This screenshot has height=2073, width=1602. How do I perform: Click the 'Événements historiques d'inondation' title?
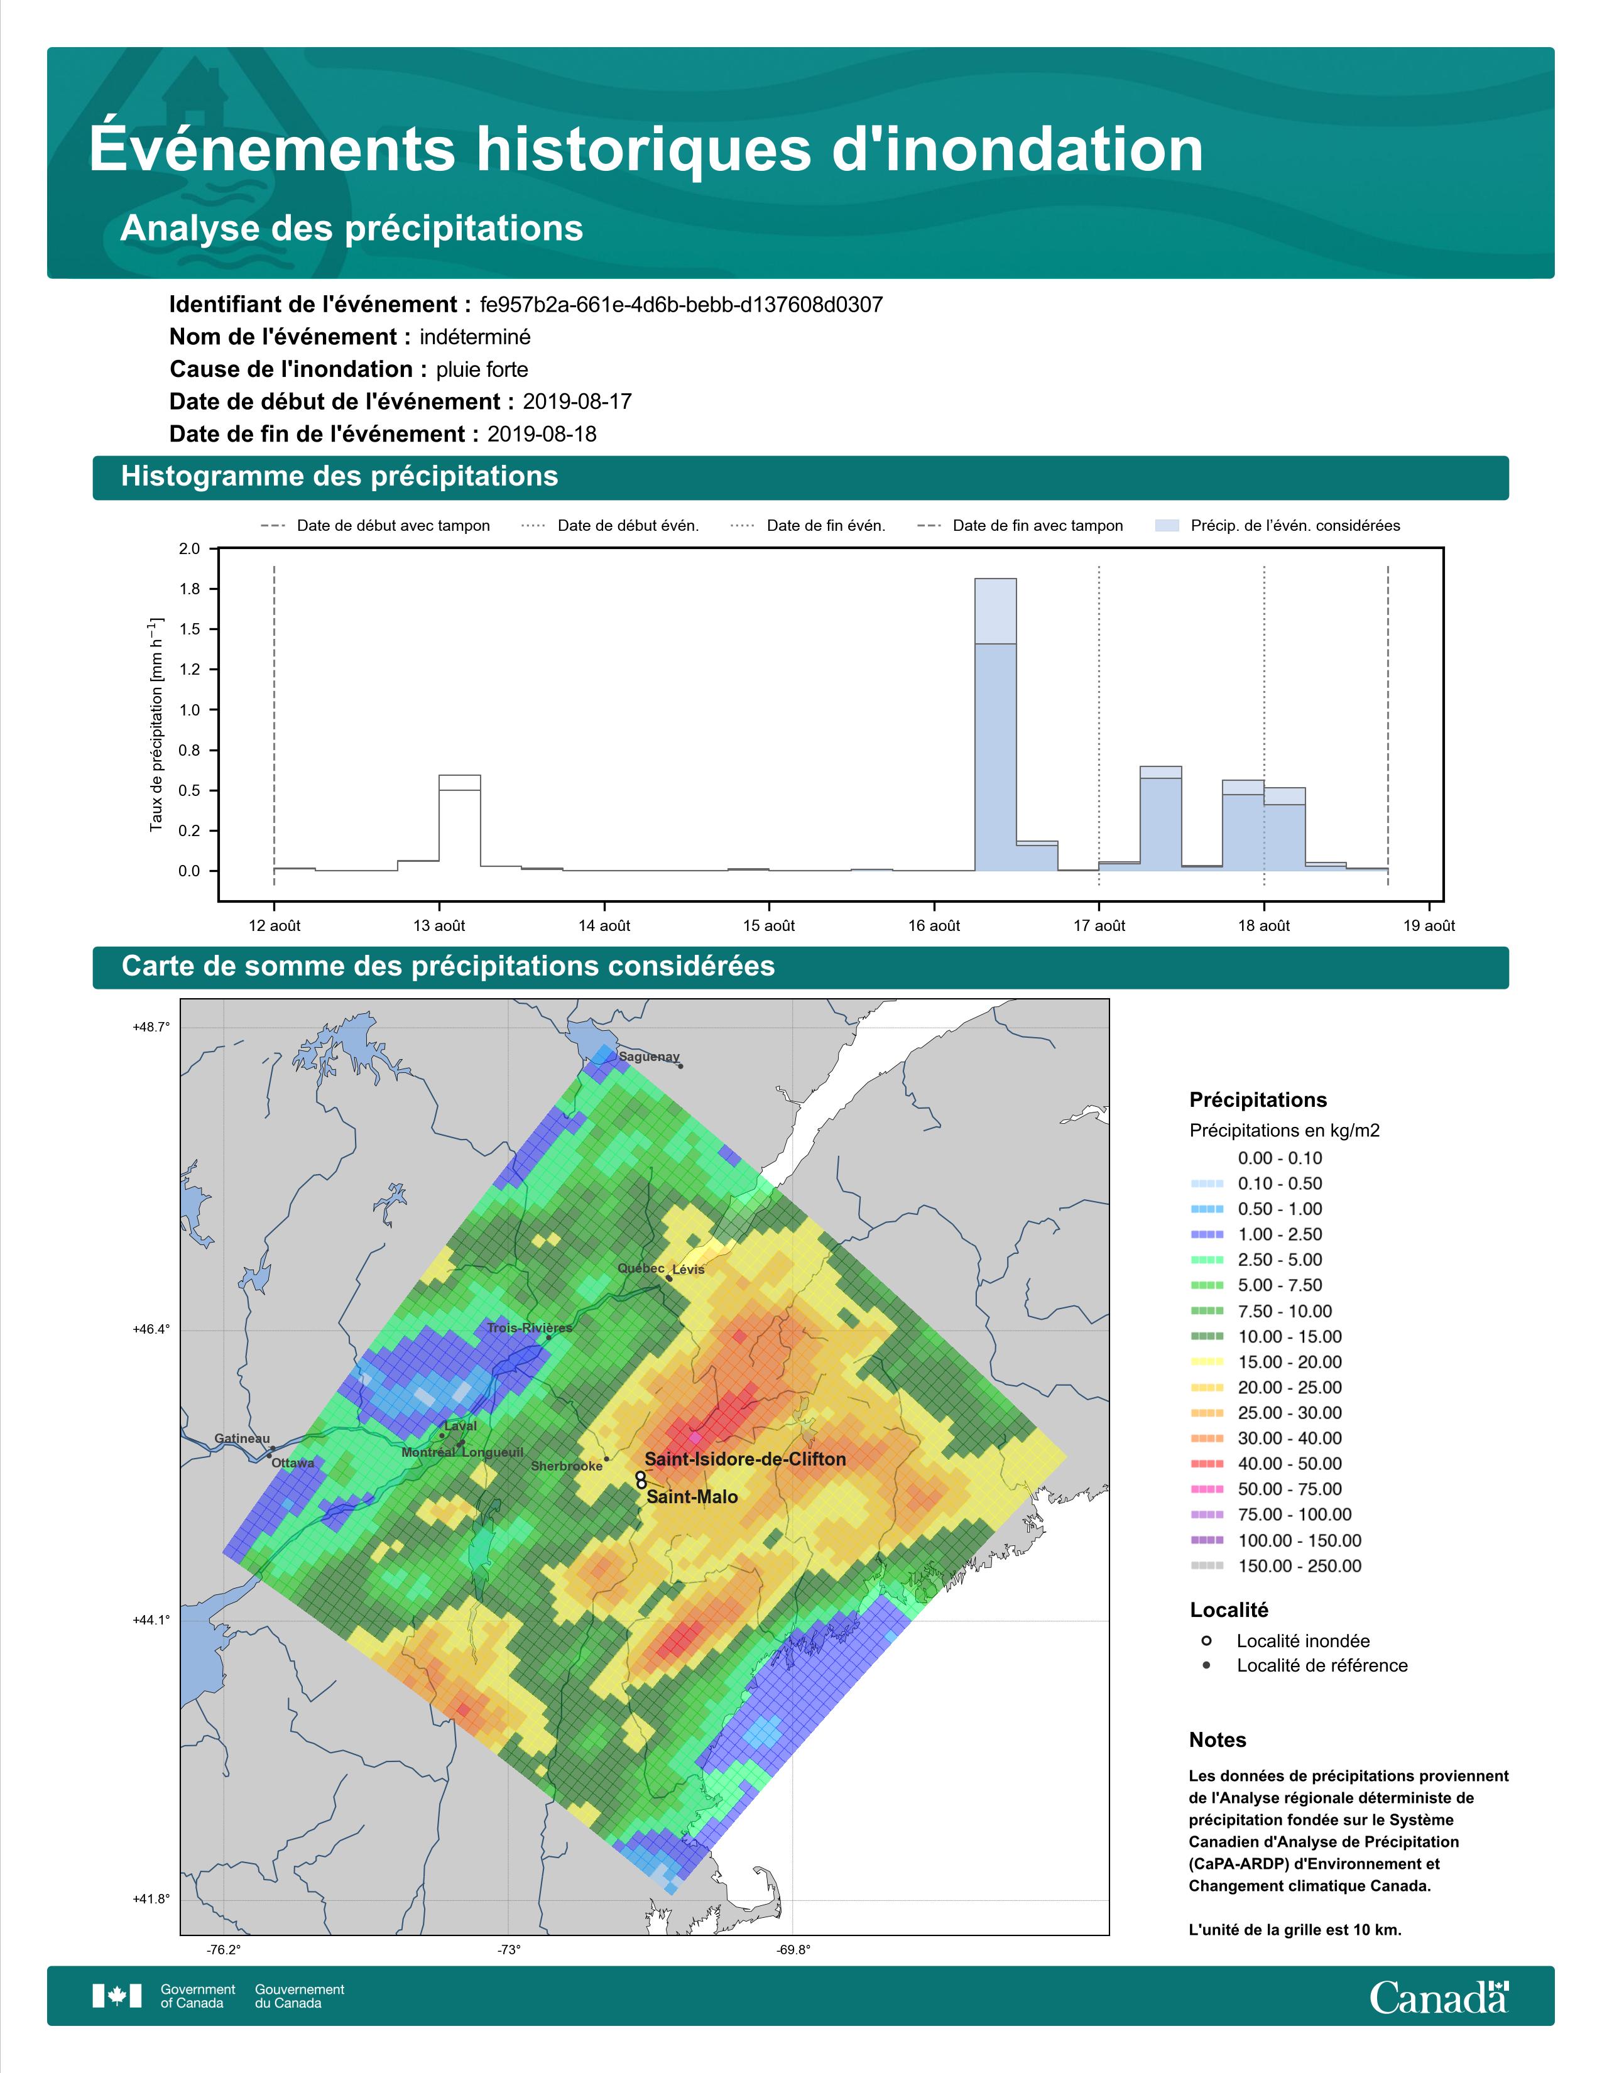click(646, 149)
